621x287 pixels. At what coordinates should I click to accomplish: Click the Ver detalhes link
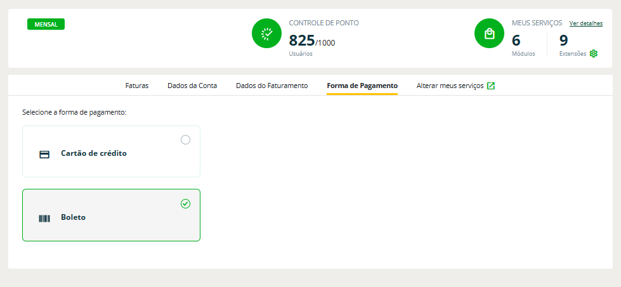585,23
